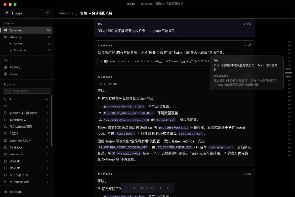Click the projects list scrollbar

(51, 121)
